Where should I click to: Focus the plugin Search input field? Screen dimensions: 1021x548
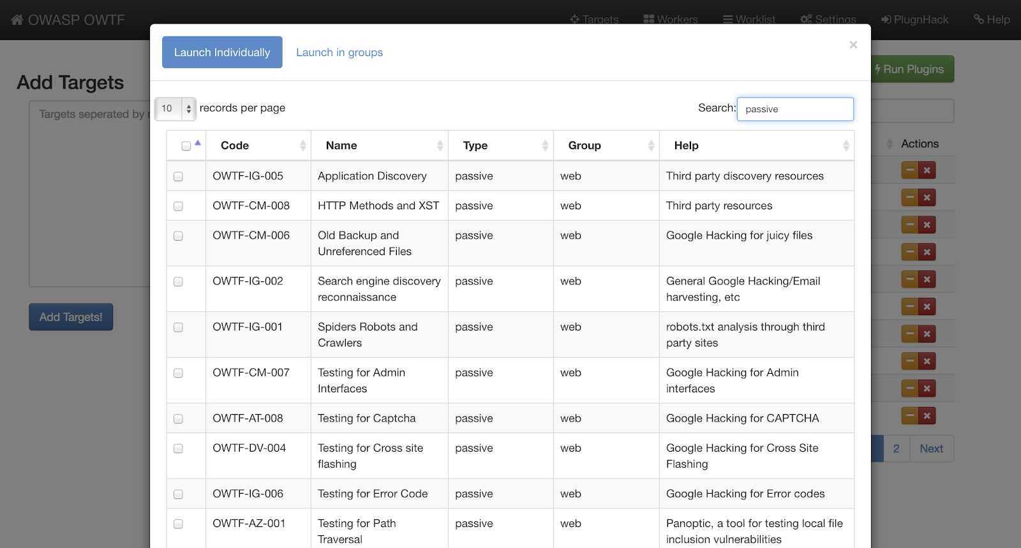(x=795, y=109)
